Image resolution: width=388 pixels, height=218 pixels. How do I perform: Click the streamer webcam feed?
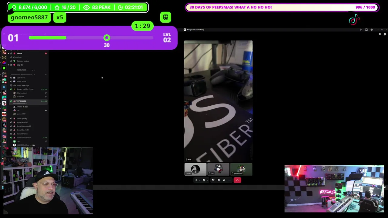click(48, 181)
